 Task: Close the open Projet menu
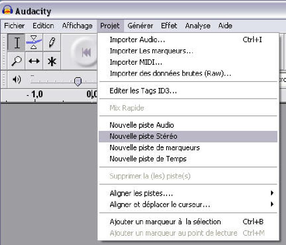[110, 26]
